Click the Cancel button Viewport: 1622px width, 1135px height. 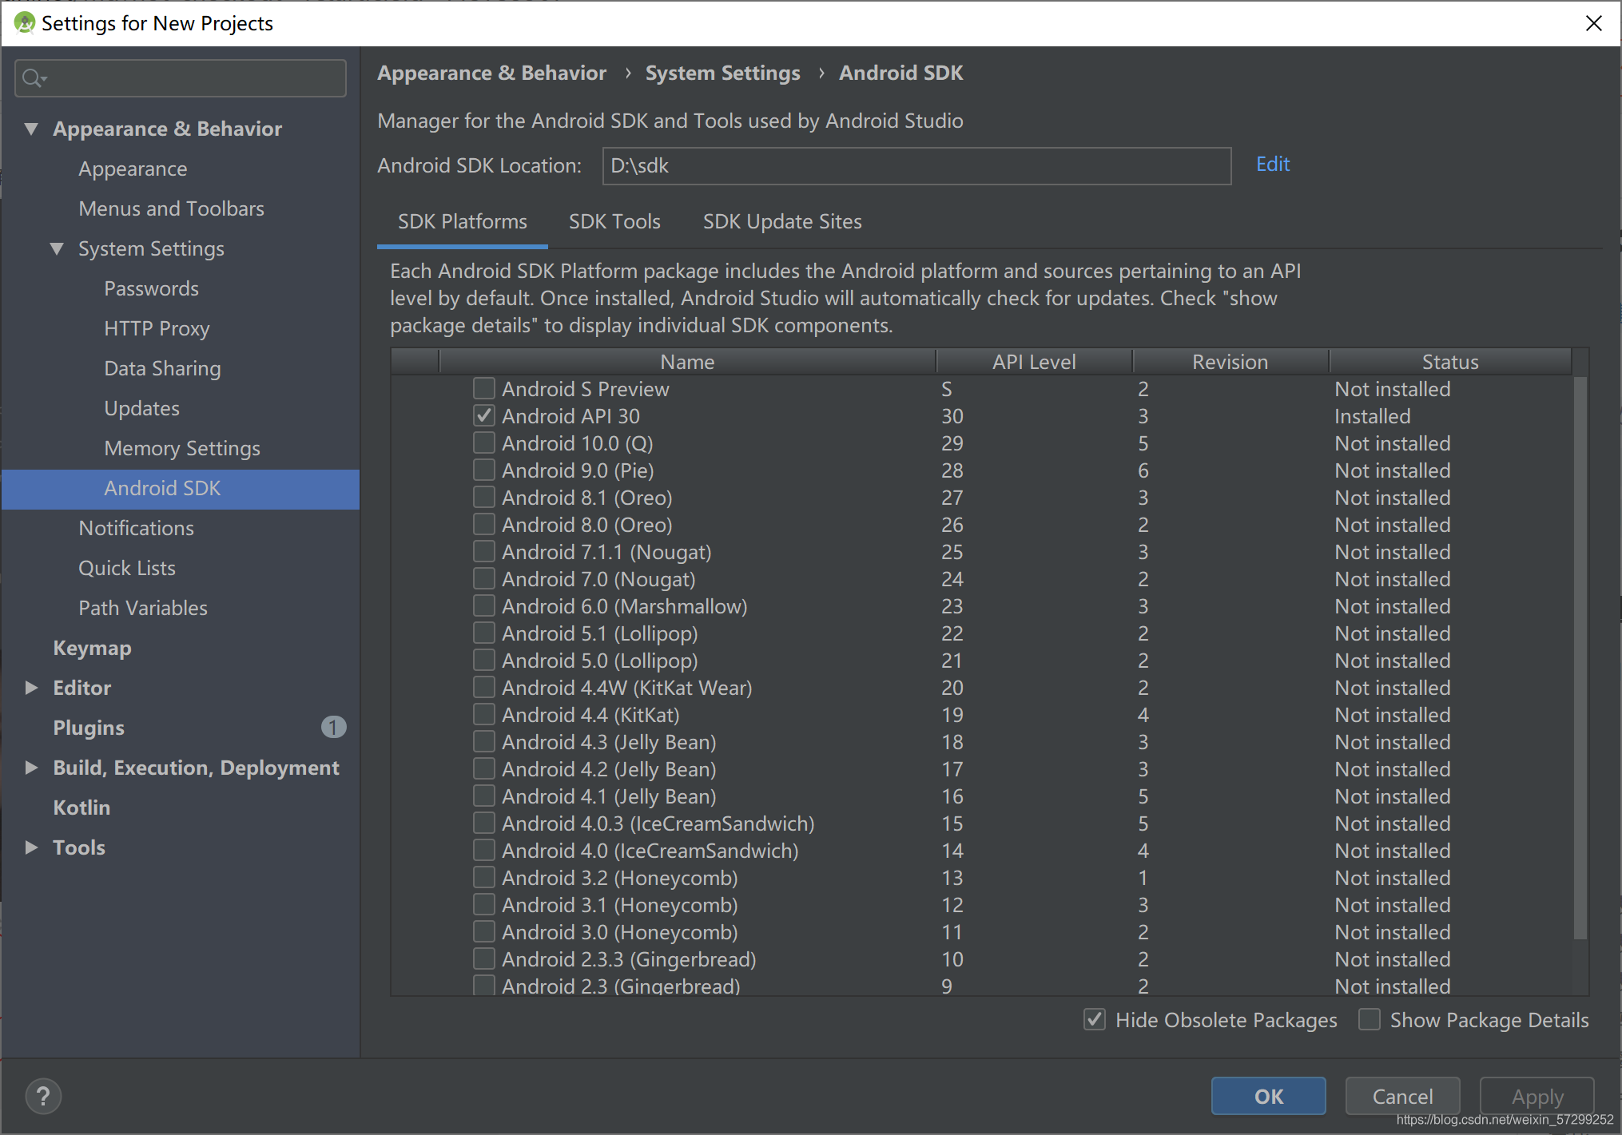click(1402, 1096)
